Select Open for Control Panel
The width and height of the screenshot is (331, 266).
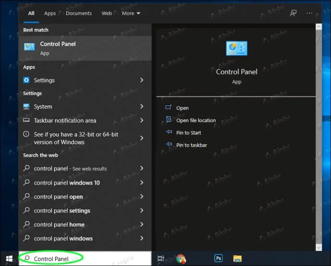coord(182,108)
